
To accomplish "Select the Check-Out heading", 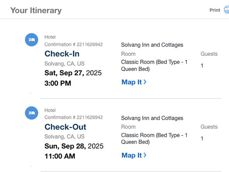I will [x=66, y=127].
